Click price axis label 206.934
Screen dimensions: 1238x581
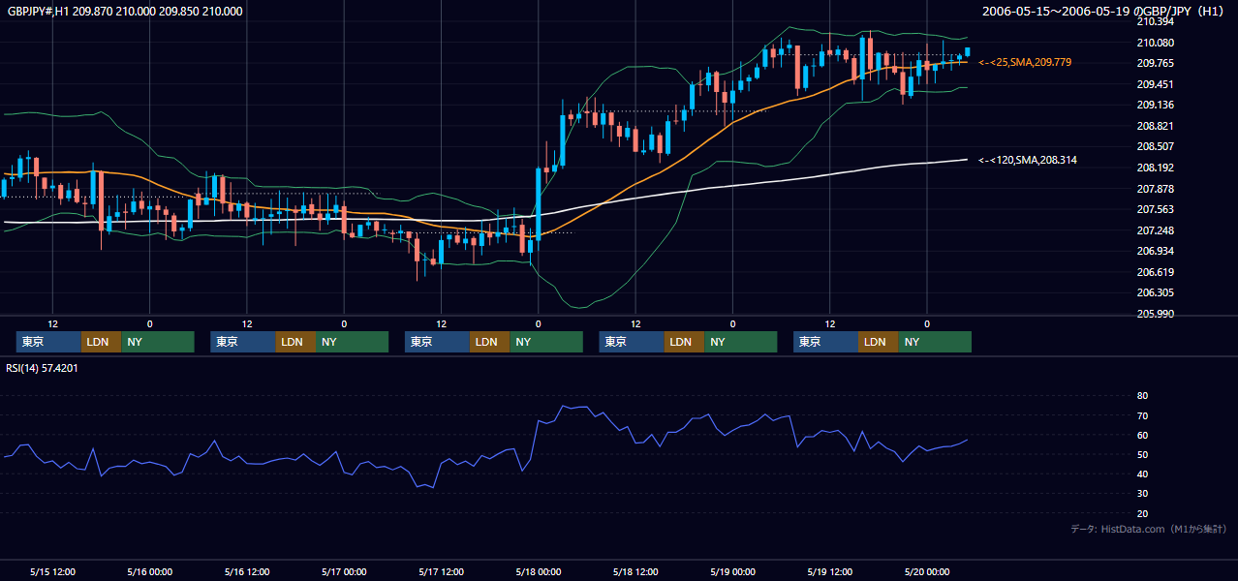point(1155,251)
